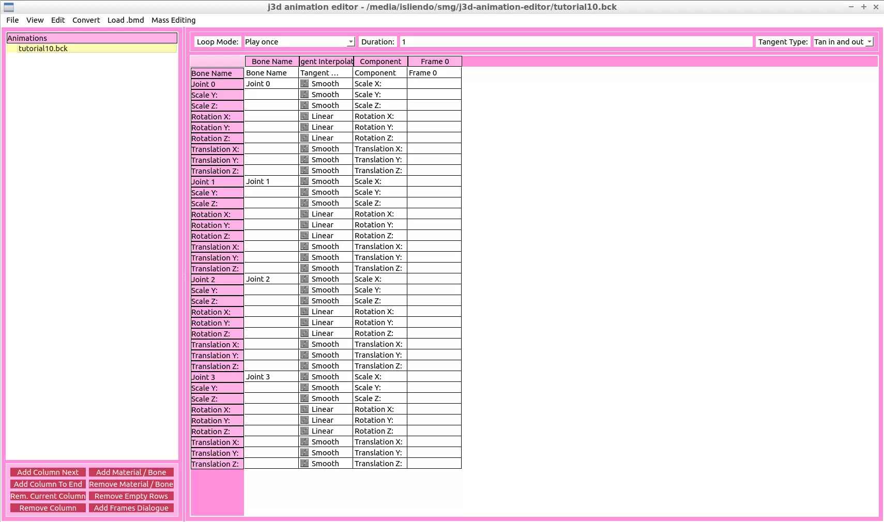Screen dimensions: 884x522
Task: Click the application window icon in title bar
Action: pos(9,7)
